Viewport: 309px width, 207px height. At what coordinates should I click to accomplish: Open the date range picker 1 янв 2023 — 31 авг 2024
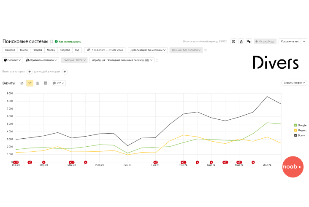point(105,50)
